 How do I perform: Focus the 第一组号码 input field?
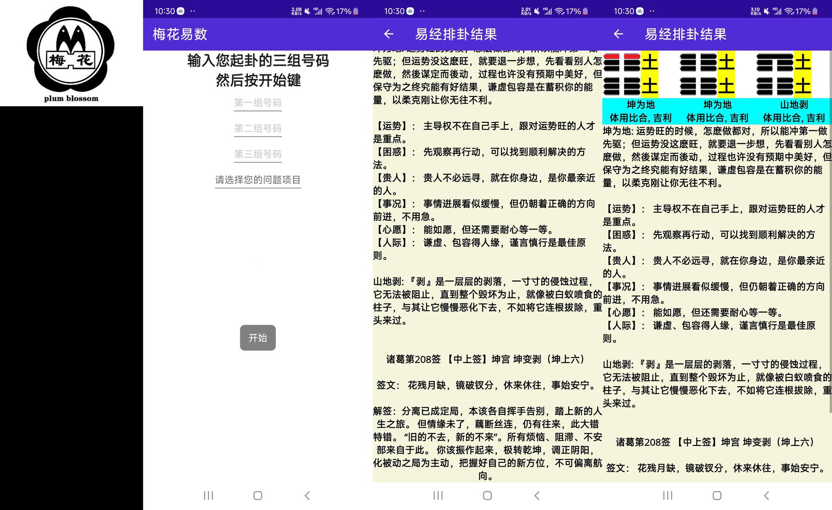coord(258,103)
